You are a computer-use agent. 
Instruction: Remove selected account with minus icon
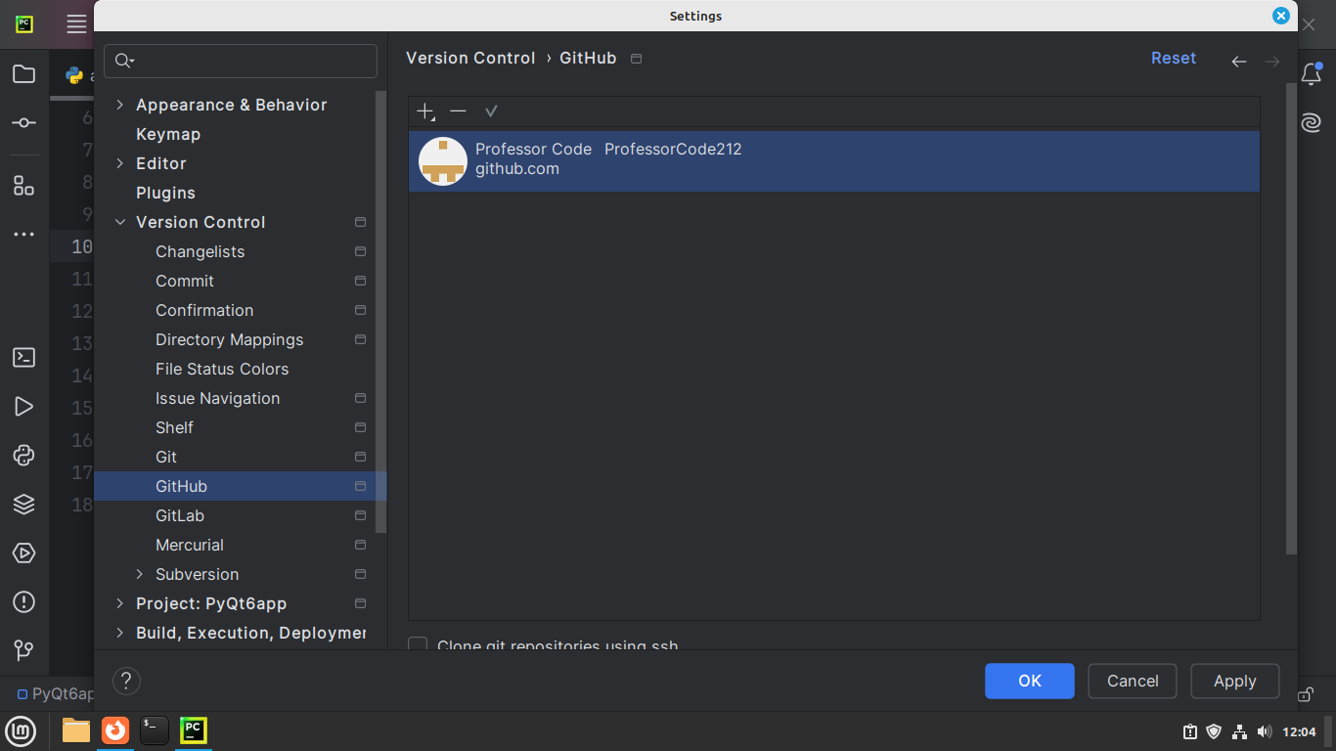point(458,111)
